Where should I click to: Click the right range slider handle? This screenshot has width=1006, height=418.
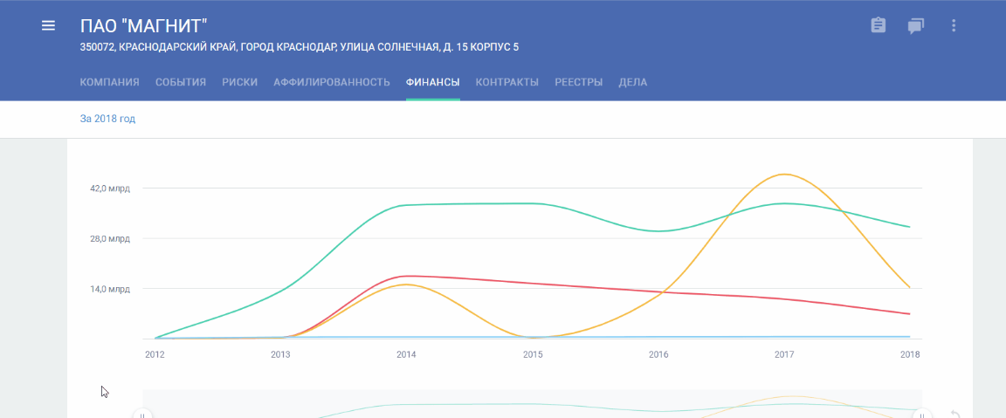click(x=922, y=414)
